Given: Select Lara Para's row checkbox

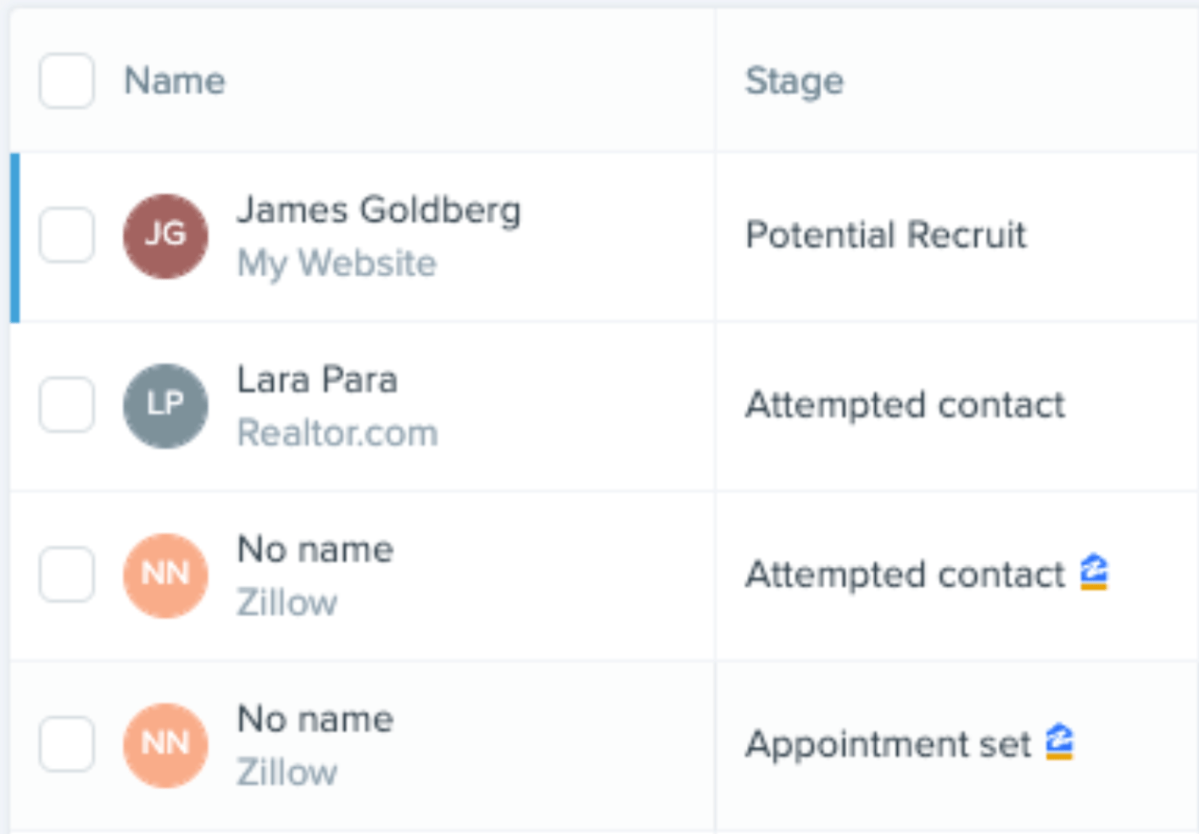Looking at the screenshot, I should [66, 405].
